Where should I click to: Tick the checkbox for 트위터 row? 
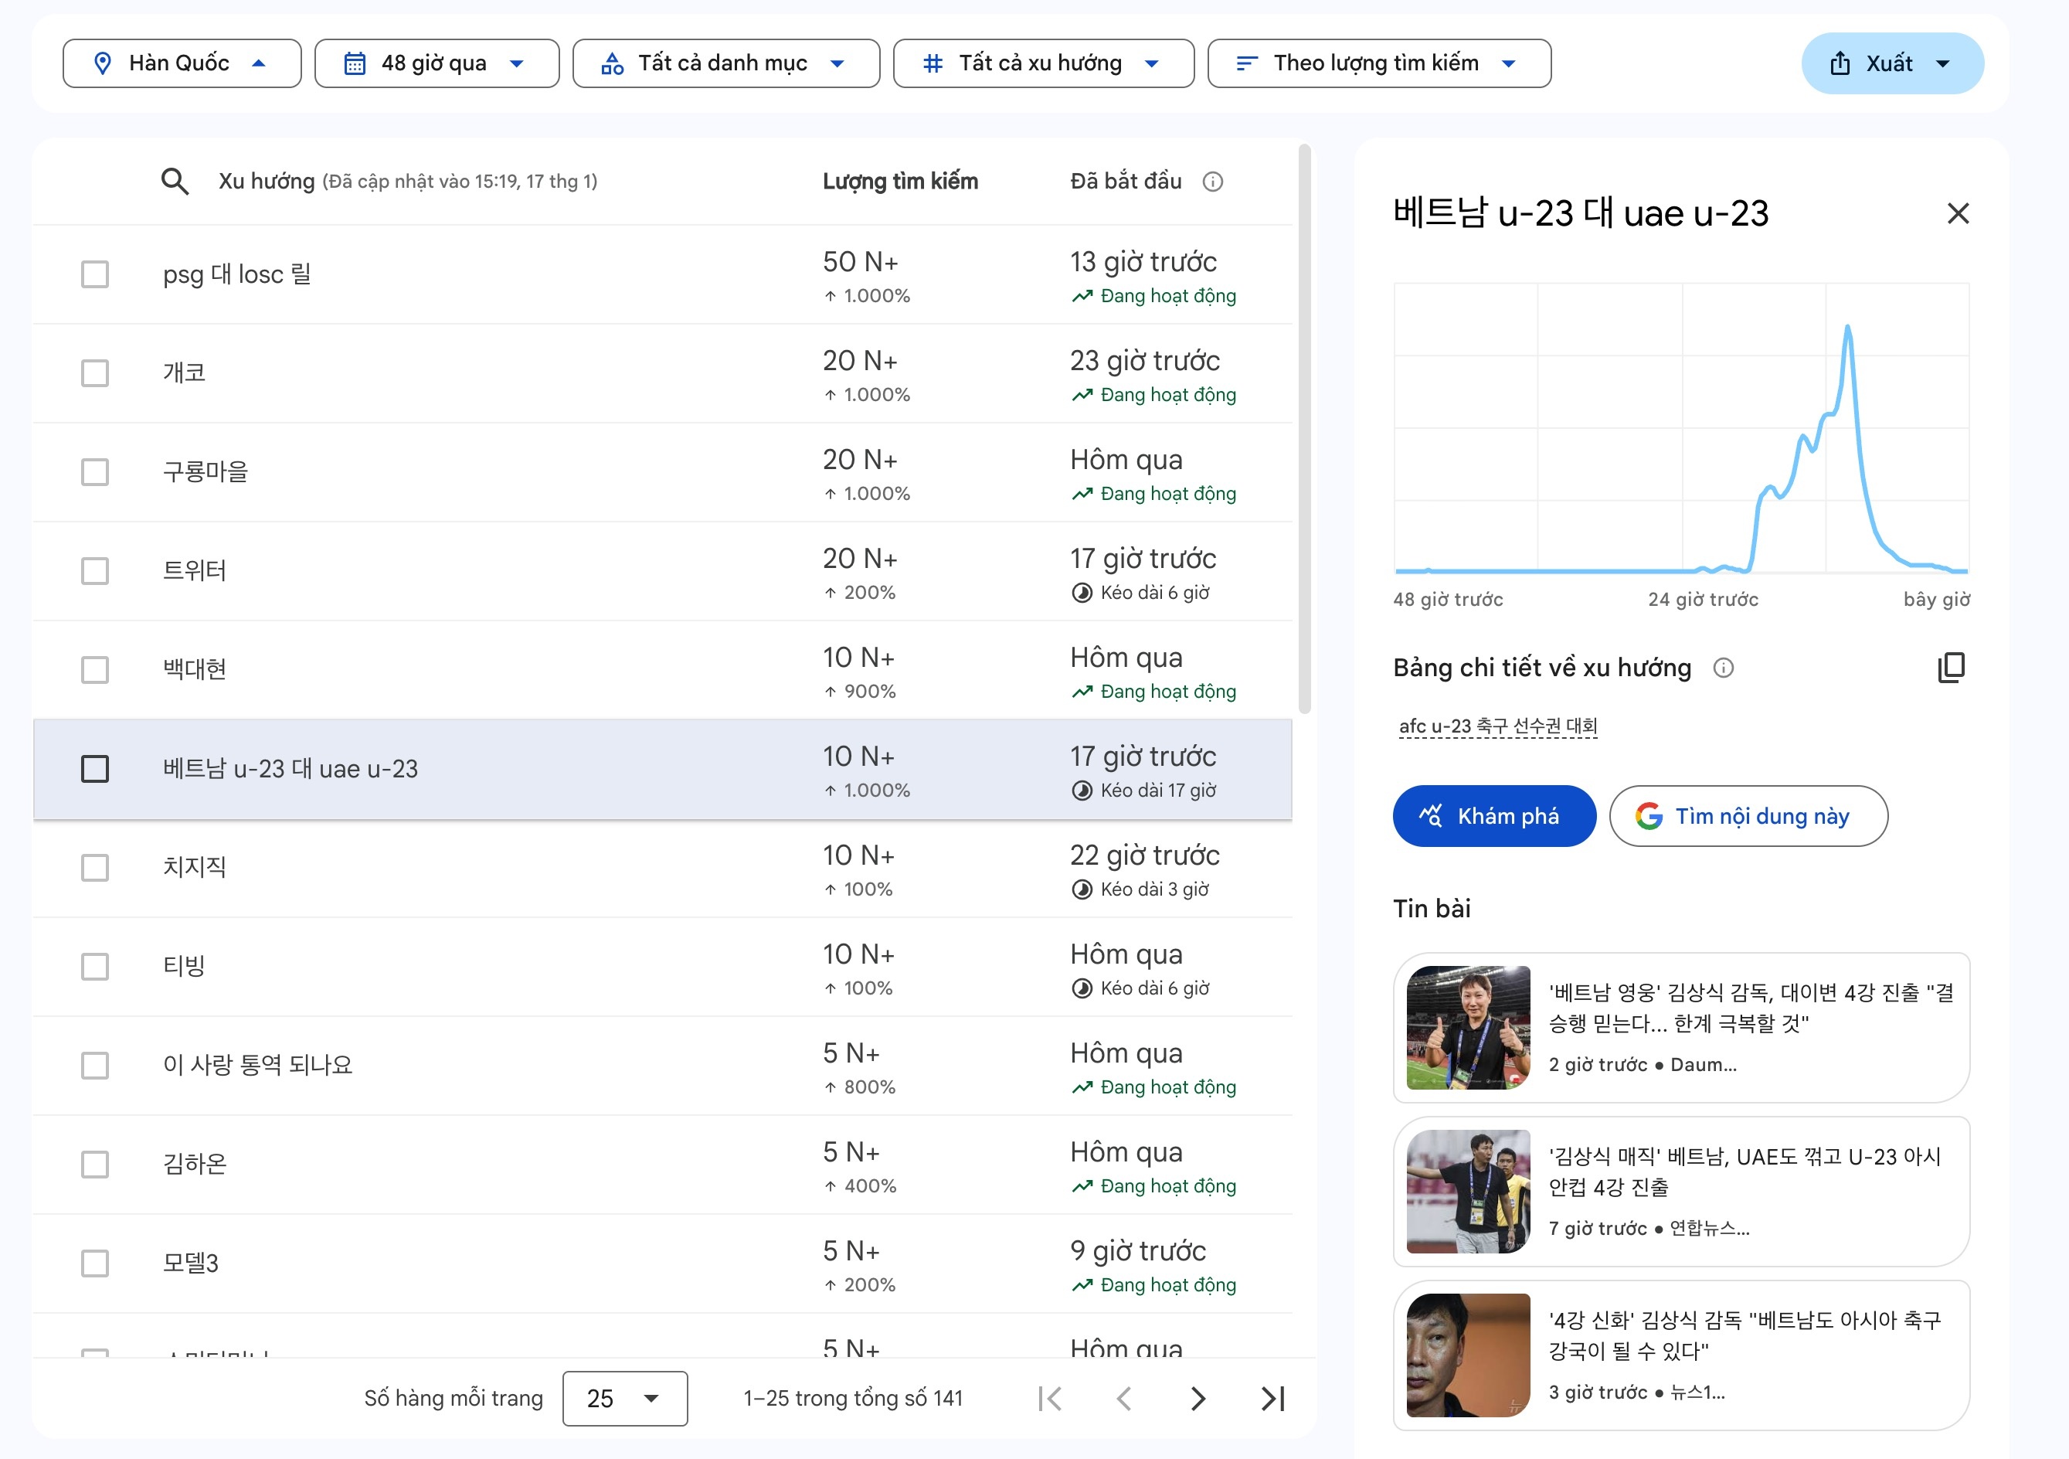click(x=94, y=570)
